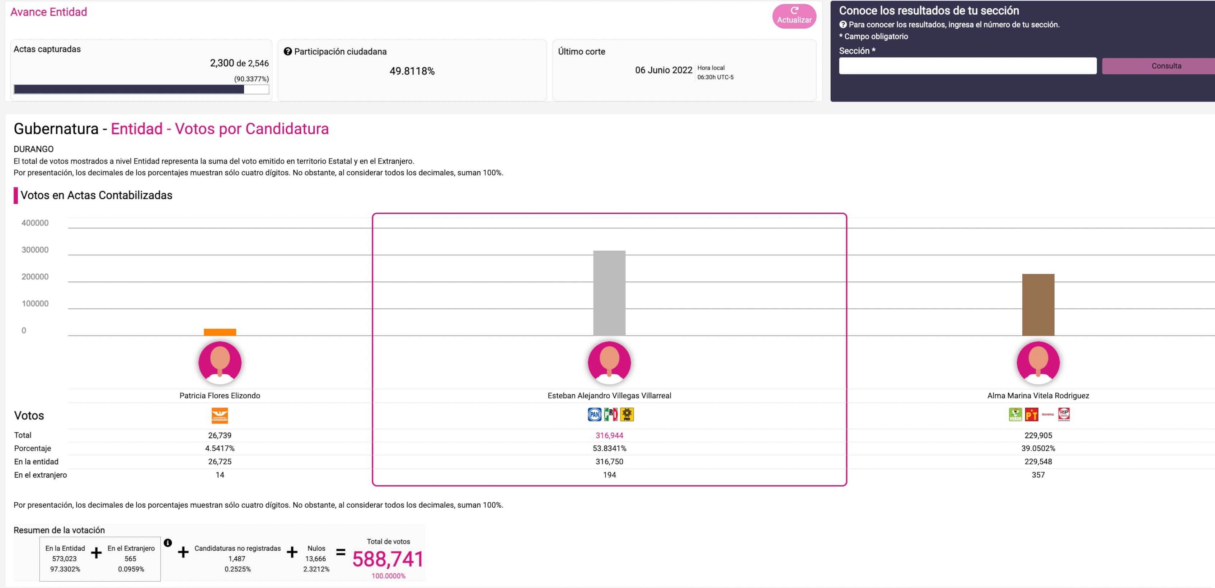Click the info icon in Resumen de la votación
Viewport: 1215px width, 588px height.
[x=168, y=542]
